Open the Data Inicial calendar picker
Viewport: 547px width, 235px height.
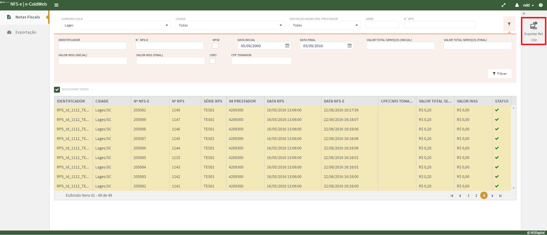click(287, 46)
